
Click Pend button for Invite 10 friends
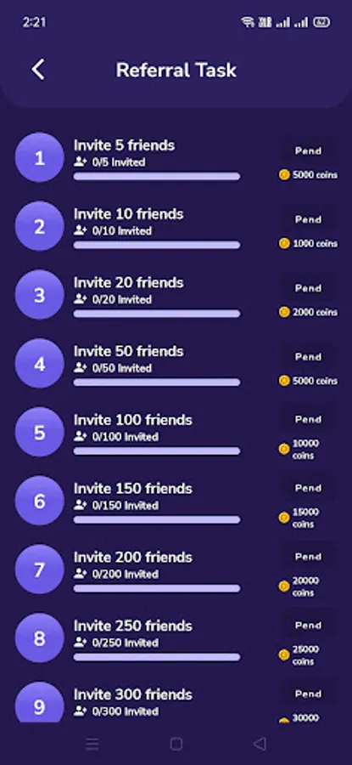click(x=308, y=219)
